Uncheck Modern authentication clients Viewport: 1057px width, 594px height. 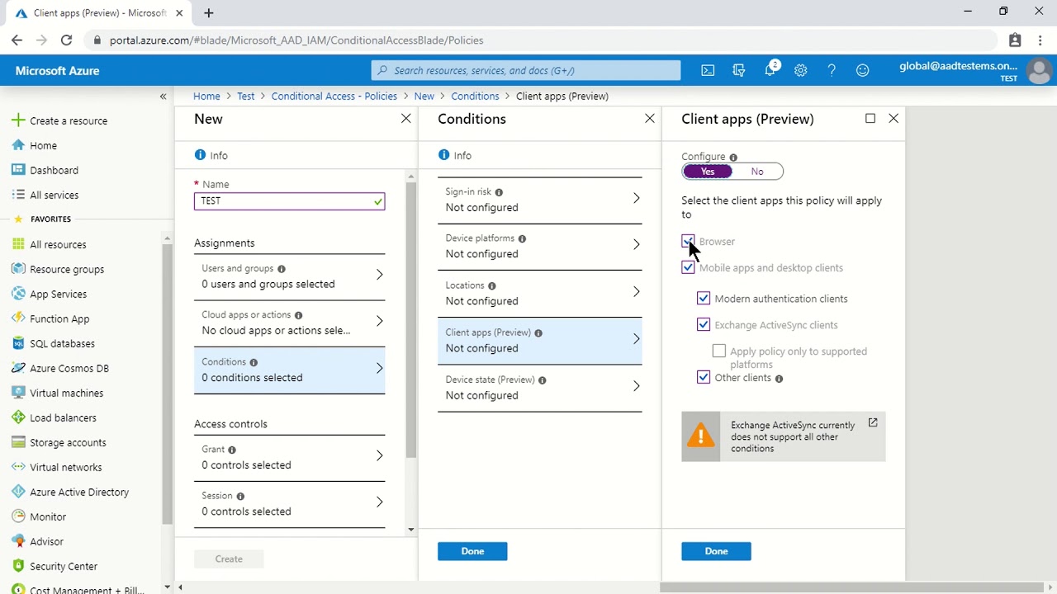pos(704,299)
